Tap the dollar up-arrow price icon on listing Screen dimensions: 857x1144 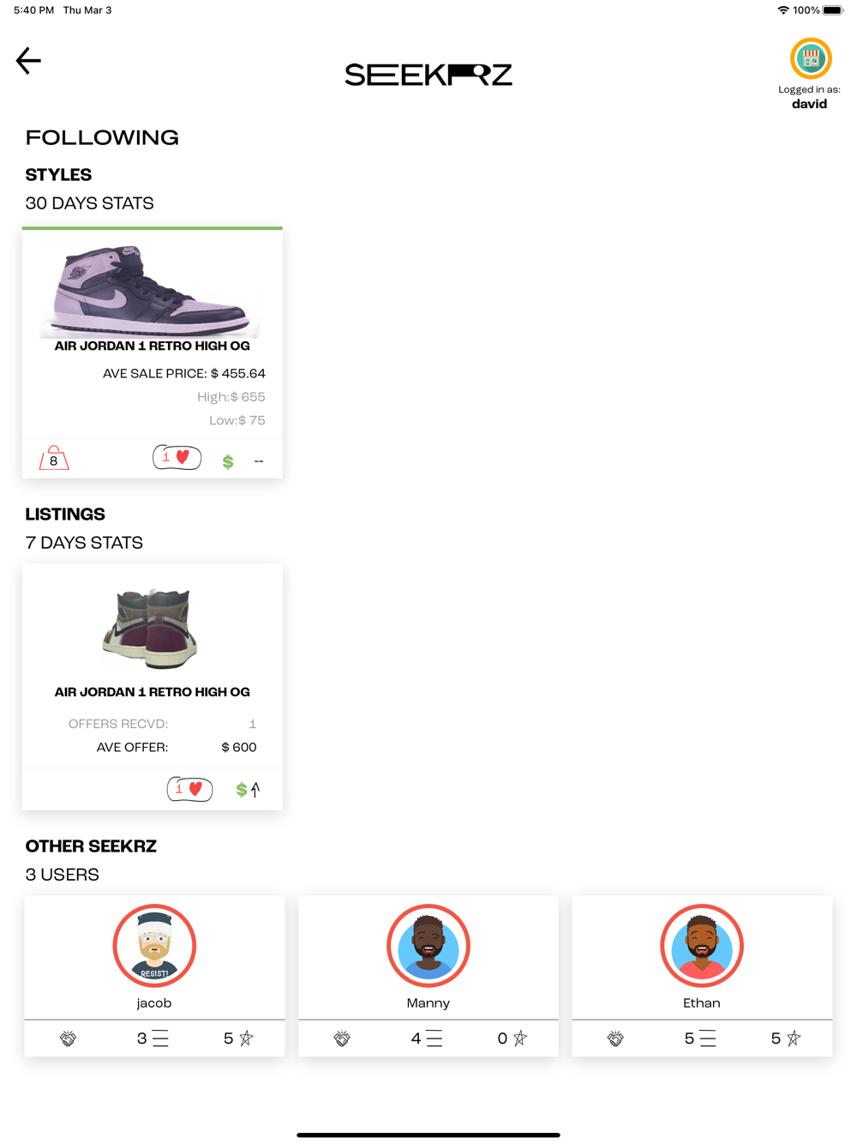pyautogui.click(x=248, y=789)
